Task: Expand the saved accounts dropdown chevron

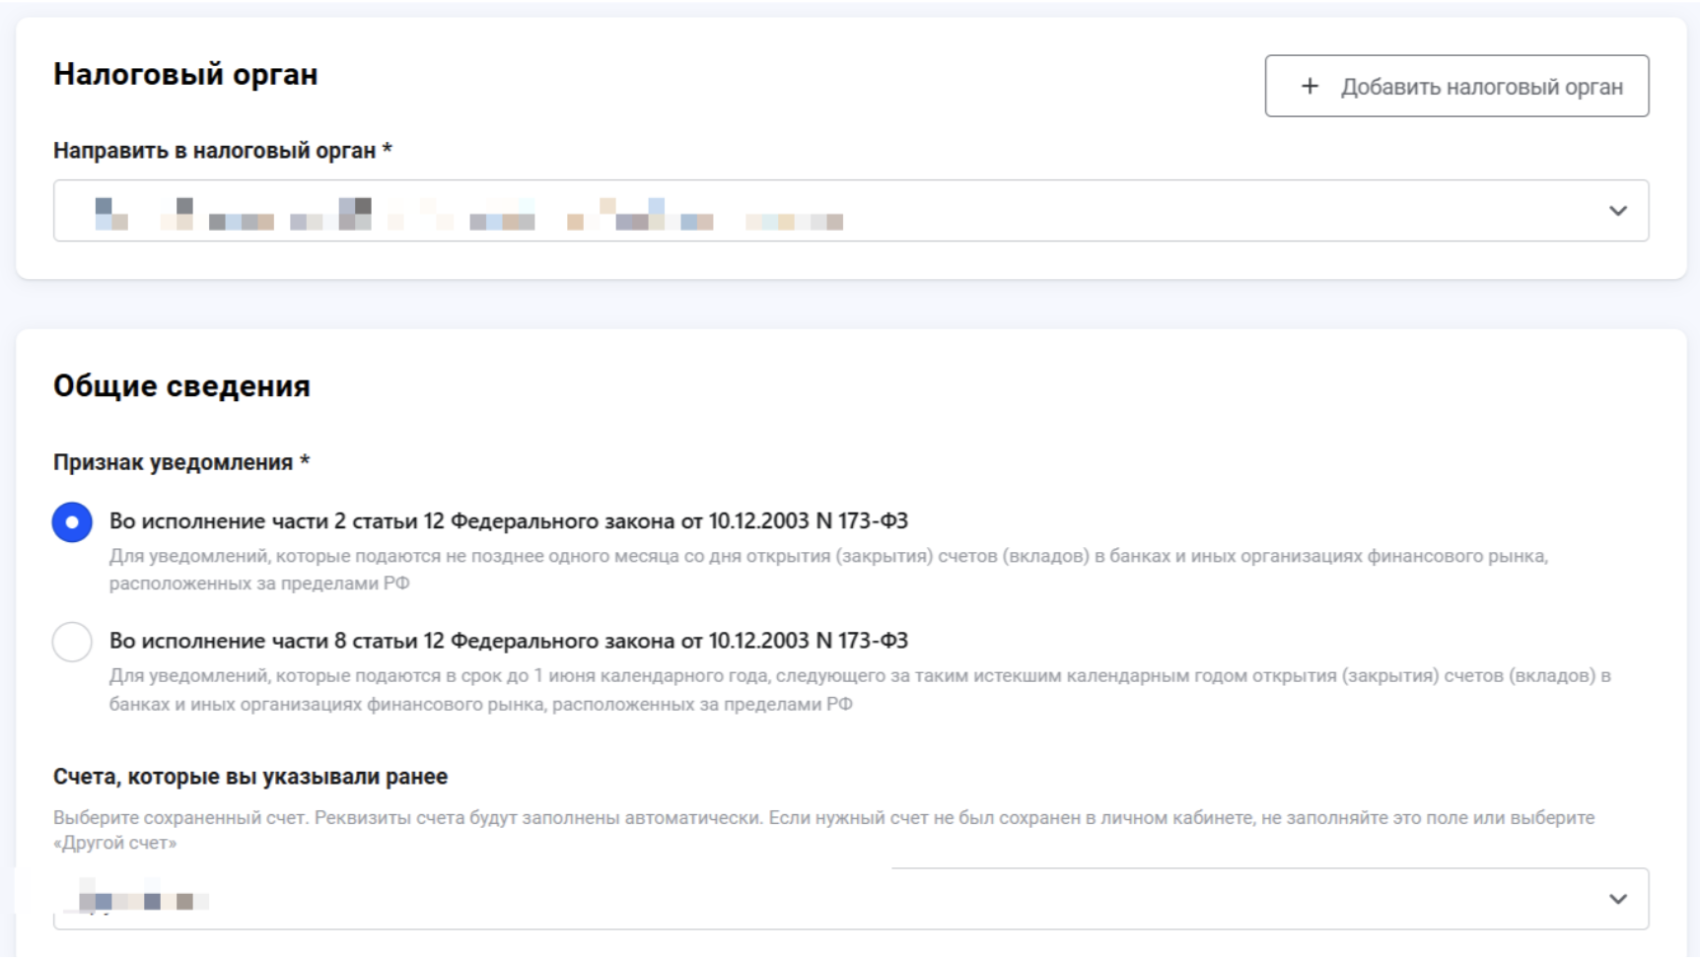Action: tap(1617, 899)
